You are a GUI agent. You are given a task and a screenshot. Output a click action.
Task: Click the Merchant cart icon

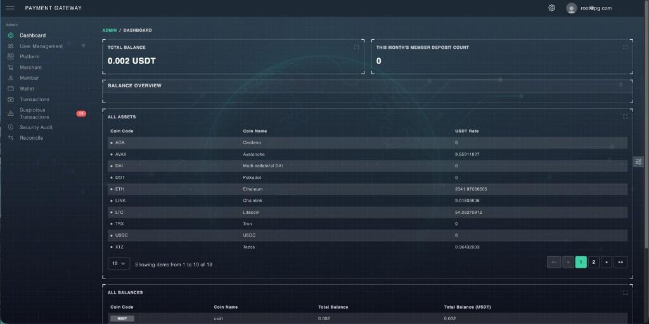(11, 67)
